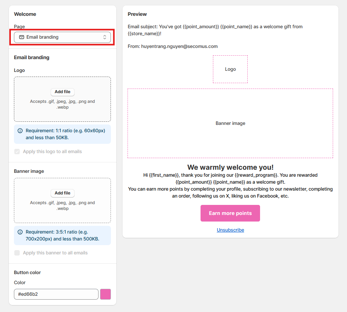347x312 pixels.
Task: Click the chevron on the Email branding selector
Action: click(105, 38)
